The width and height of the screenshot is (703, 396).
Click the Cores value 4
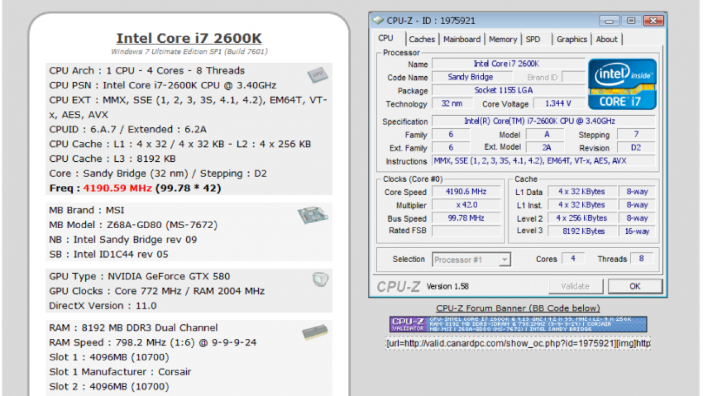click(573, 259)
